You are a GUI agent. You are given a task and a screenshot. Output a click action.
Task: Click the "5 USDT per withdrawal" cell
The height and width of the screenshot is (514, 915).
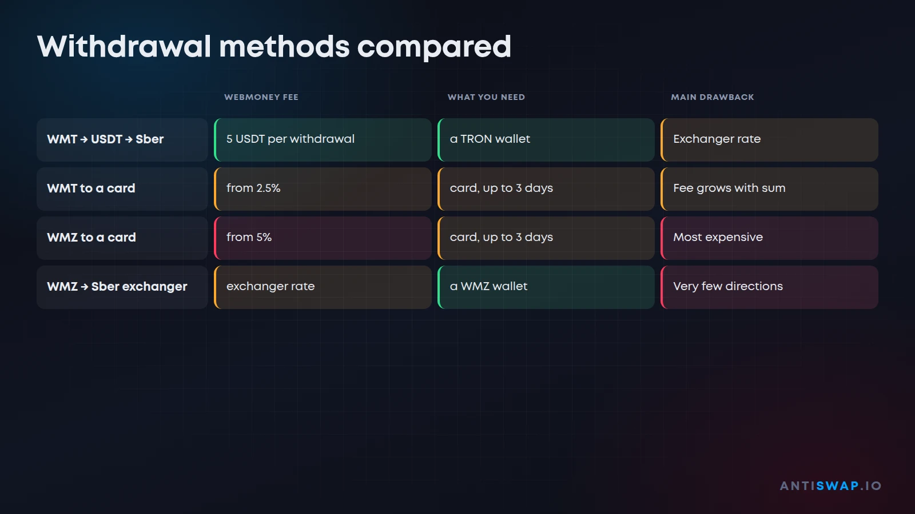[323, 140]
